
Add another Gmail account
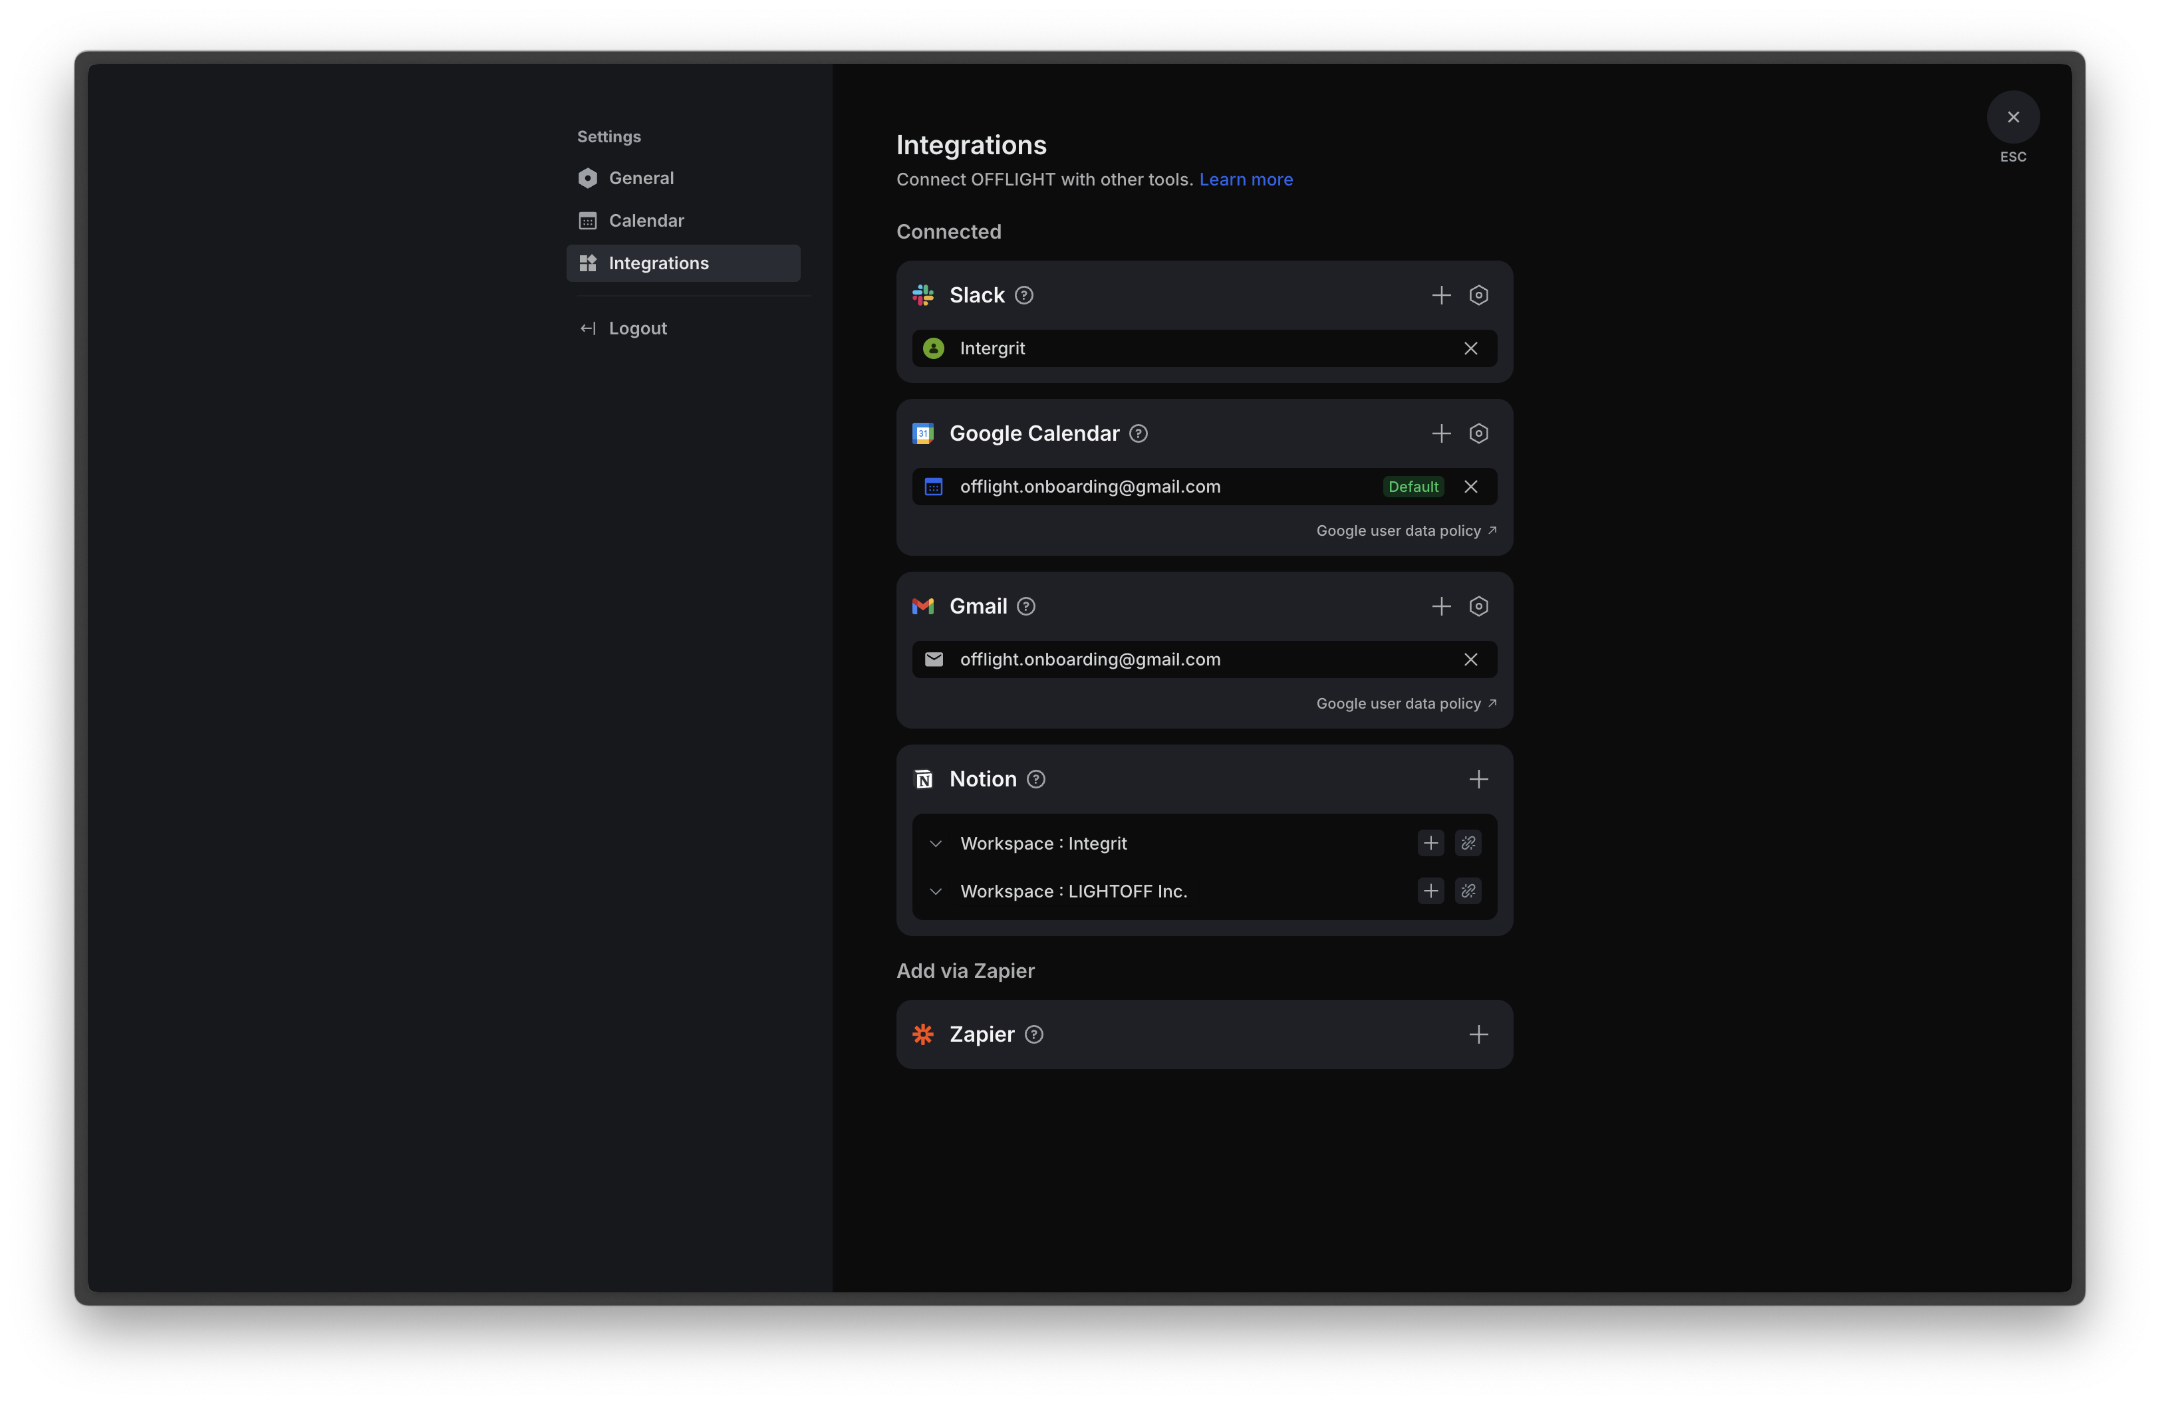click(1441, 606)
